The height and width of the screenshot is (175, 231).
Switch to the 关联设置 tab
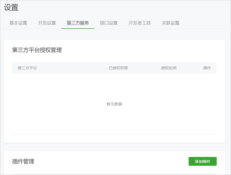coord(171,23)
